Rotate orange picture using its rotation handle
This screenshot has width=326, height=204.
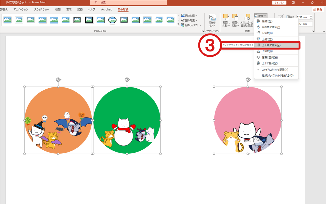point(59,80)
